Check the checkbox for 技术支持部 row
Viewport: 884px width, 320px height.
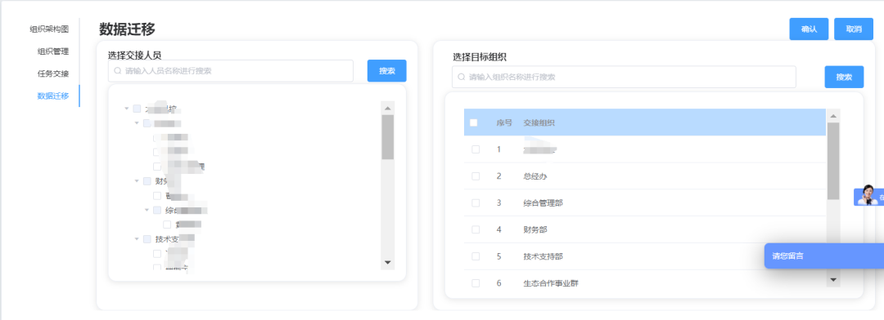click(x=476, y=256)
